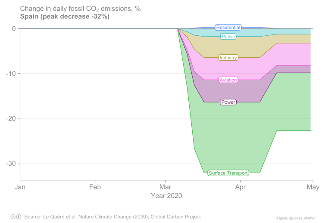325x223 pixels.
Task: Select the Public series label
Action: pyautogui.click(x=228, y=37)
